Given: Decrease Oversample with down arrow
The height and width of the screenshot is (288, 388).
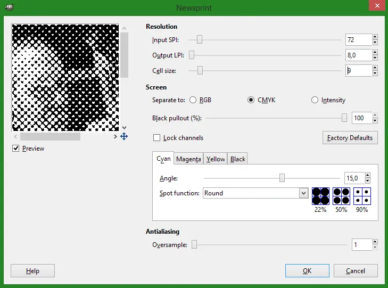Looking at the screenshot, I should [375, 248].
